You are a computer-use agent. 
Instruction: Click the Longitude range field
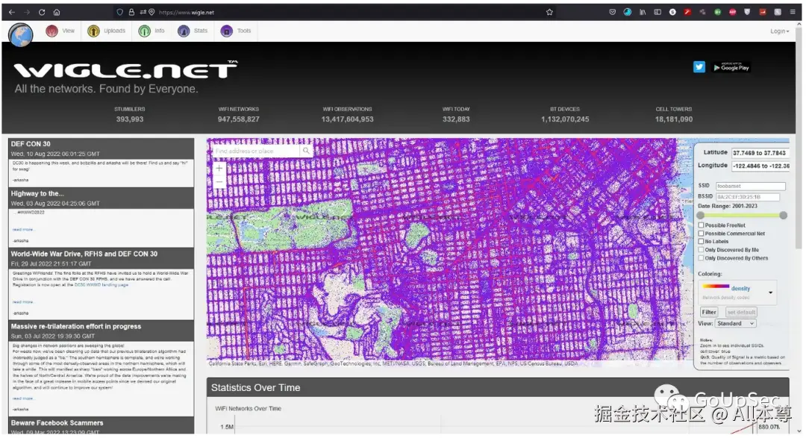click(x=760, y=166)
